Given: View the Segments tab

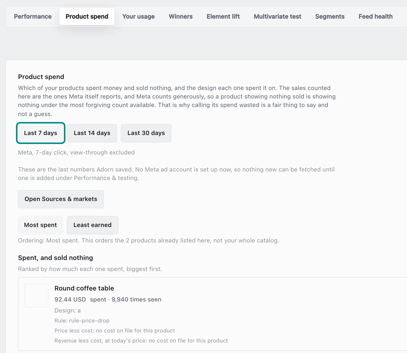Looking at the screenshot, I should tap(330, 16).
